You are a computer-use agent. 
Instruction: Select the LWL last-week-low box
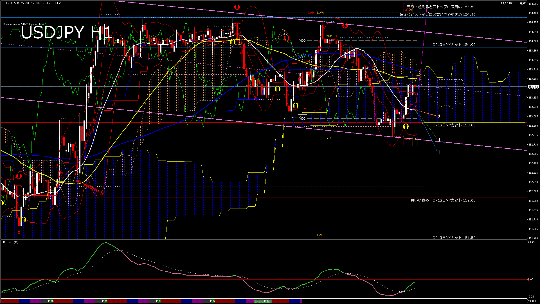[320, 235]
